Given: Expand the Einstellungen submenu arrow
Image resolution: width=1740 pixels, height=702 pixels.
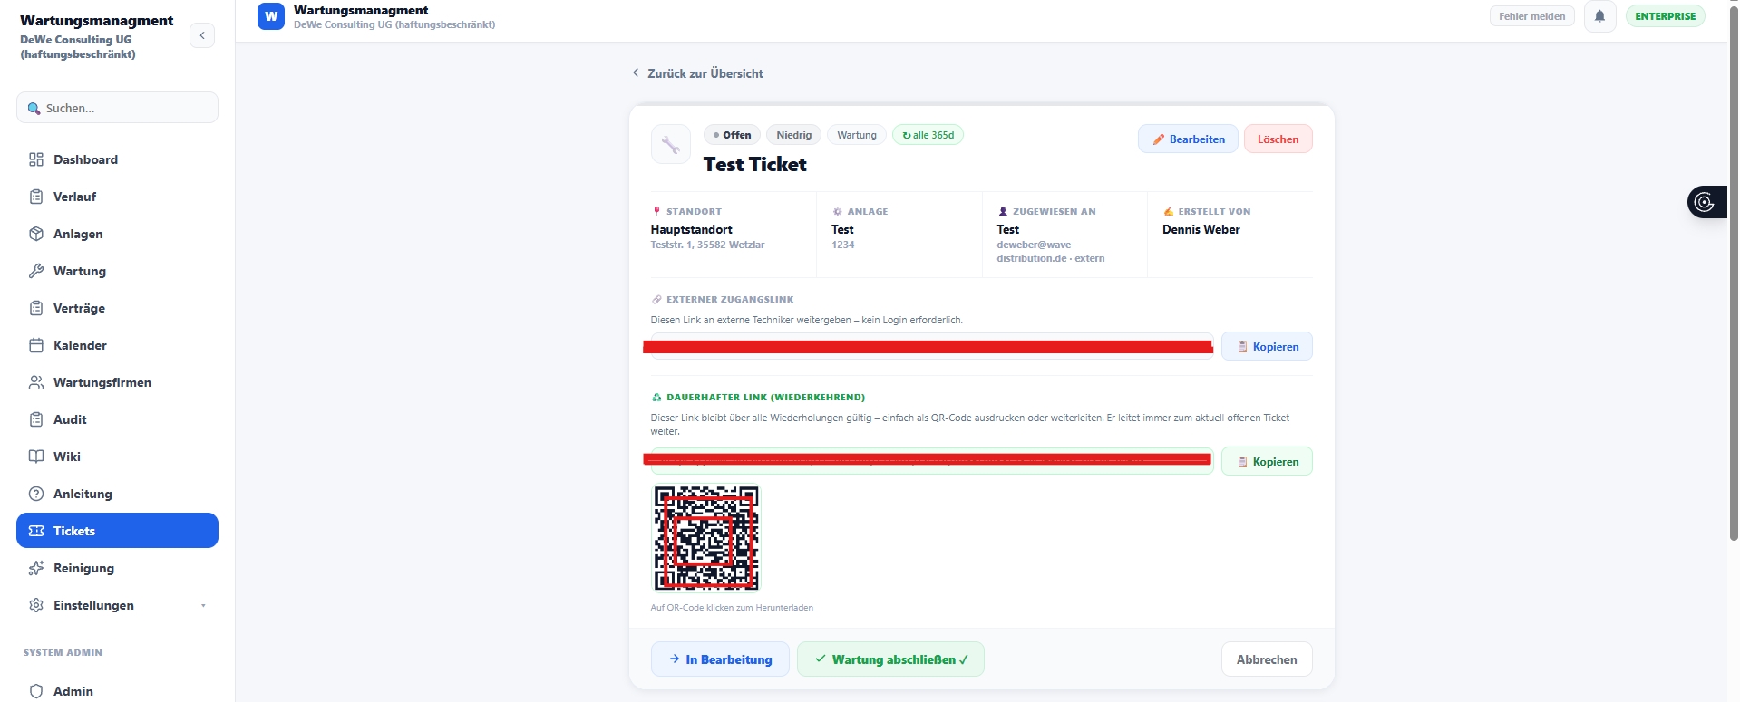Looking at the screenshot, I should [x=203, y=606].
